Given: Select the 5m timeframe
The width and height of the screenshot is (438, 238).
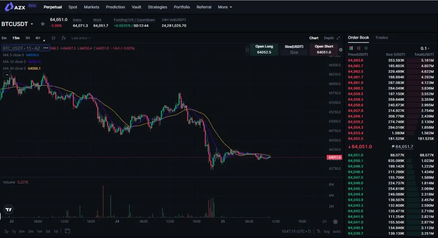Looking at the screenshot, I should coord(4,38).
